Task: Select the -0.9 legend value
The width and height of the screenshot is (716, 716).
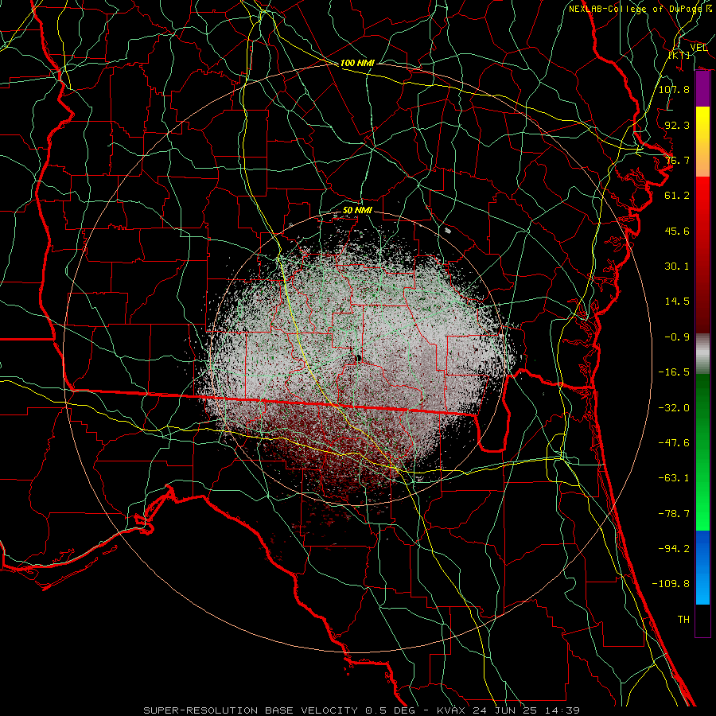Action: [677, 337]
